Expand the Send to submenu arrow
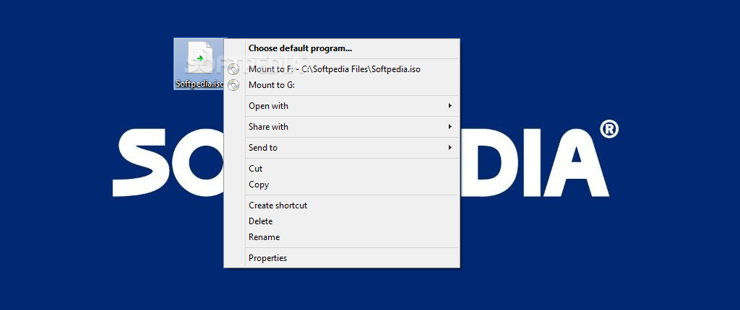The width and height of the screenshot is (740, 310). tap(450, 148)
